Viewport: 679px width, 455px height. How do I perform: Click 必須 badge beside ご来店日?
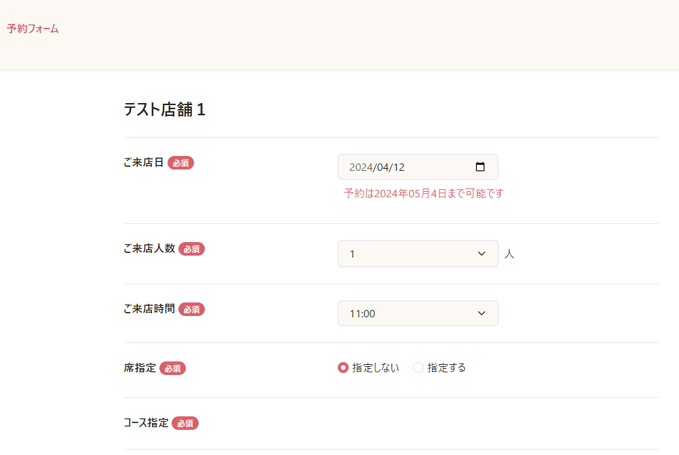[x=180, y=163]
